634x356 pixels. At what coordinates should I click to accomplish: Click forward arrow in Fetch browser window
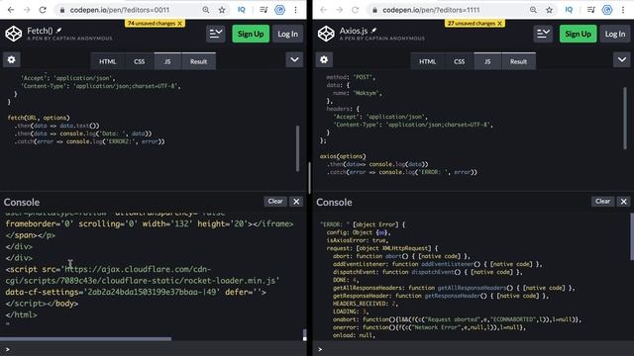(27, 10)
